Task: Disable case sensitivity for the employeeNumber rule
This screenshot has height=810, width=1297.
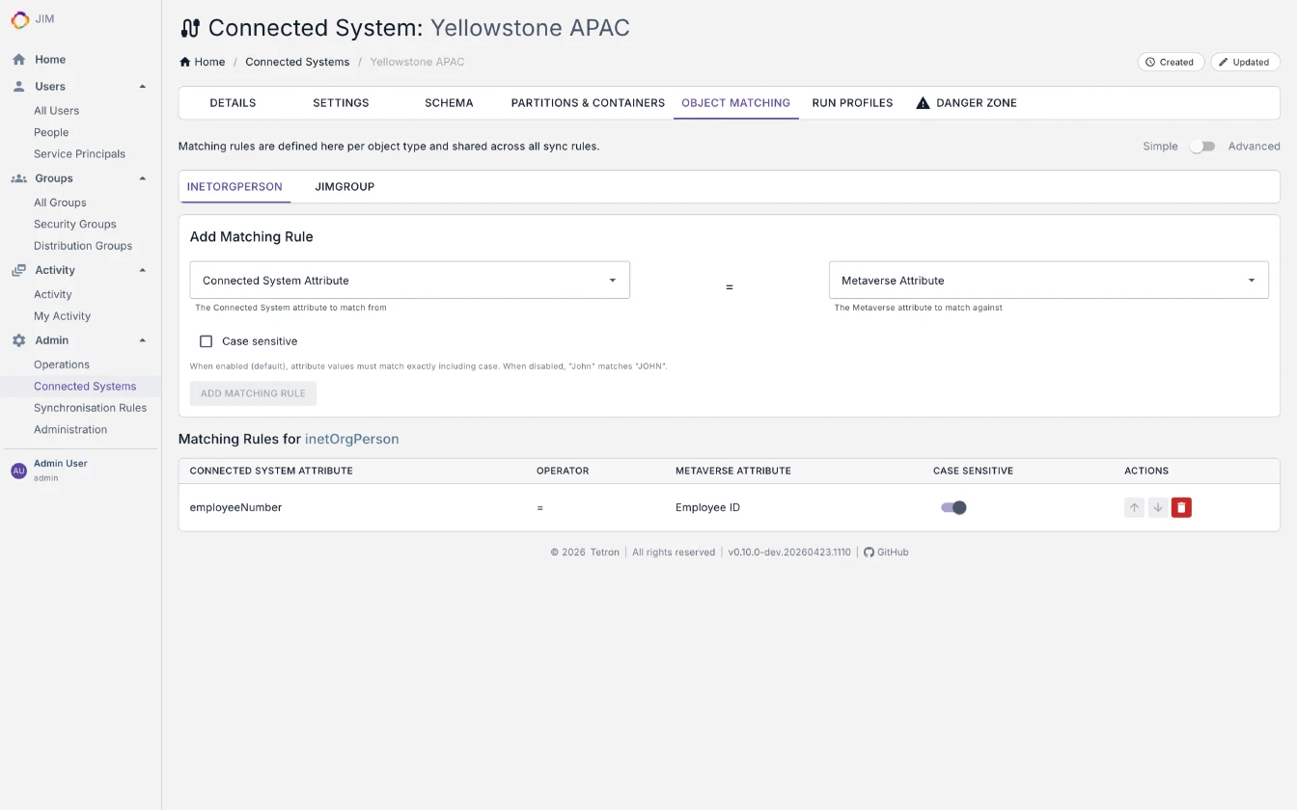Action: coord(953,507)
